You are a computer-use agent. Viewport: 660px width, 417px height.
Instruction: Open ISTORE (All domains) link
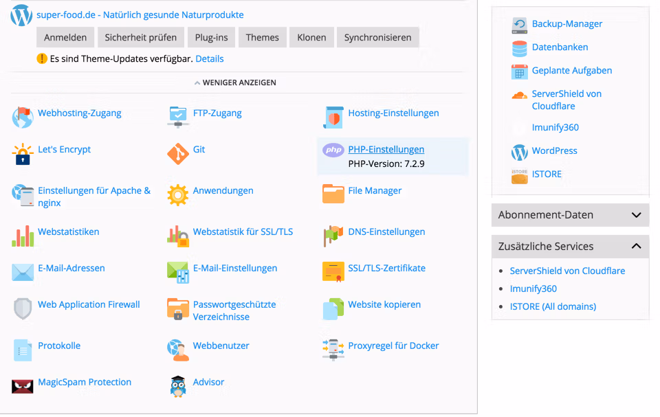(553, 306)
